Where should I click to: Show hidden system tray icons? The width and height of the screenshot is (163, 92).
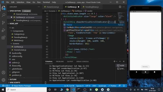tap(127, 90)
